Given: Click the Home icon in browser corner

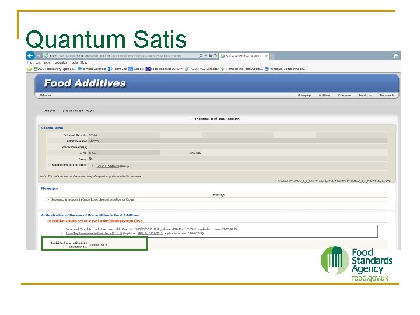Looking at the screenshot, I should [395, 56].
